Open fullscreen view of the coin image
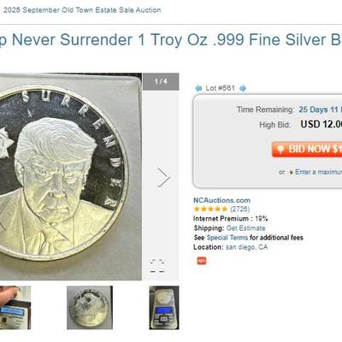This screenshot has height=342, width=342. [x=157, y=266]
